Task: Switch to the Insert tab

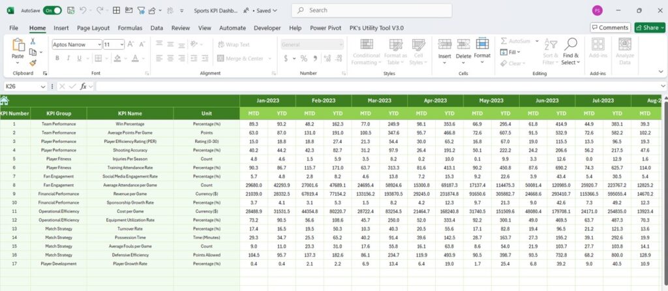Action: pyautogui.click(x=61, y=27)
